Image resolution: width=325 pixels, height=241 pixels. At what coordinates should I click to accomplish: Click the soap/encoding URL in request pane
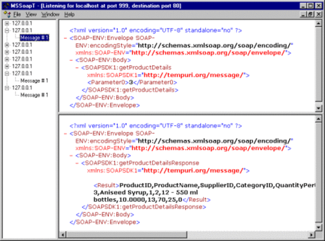tap(214, 45)
